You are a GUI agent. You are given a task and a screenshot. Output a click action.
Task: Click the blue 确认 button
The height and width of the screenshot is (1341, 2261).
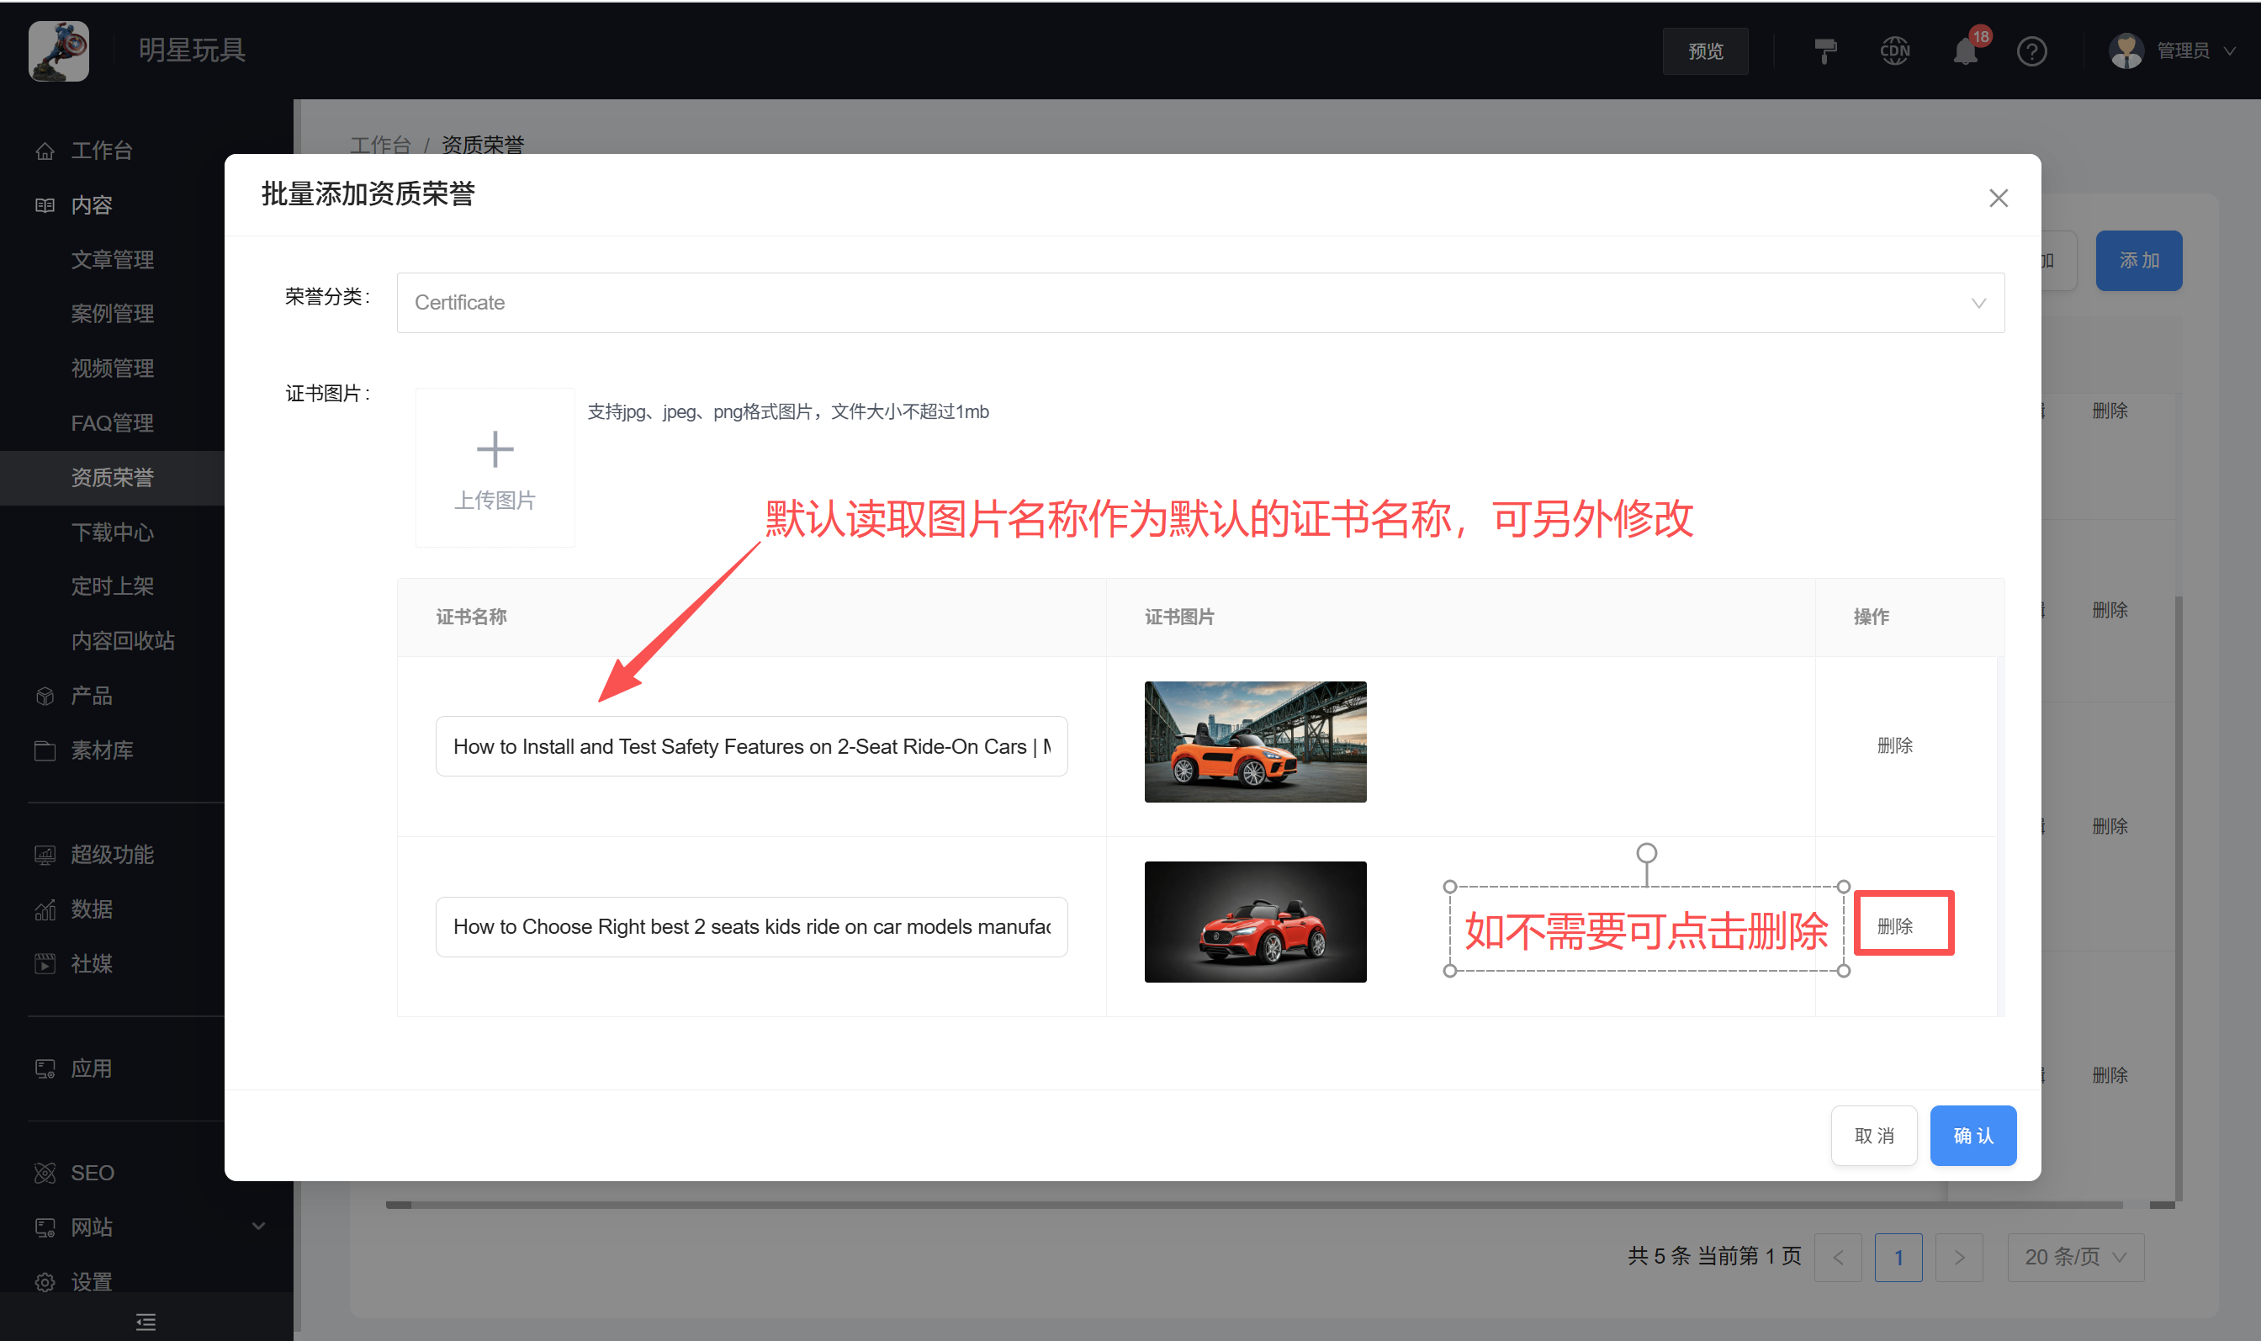pos(1972,1135)
